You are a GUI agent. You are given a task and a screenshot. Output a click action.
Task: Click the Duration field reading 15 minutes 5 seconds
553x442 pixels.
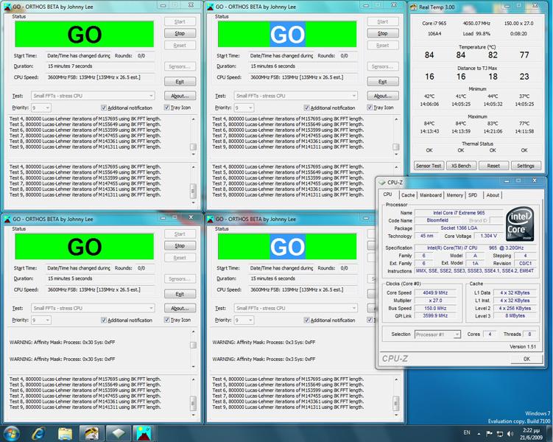[101, 278]
